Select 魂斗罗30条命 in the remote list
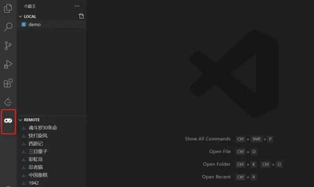Image resolution: width=314 pixels, height=187 pixels. click(43, 128)
